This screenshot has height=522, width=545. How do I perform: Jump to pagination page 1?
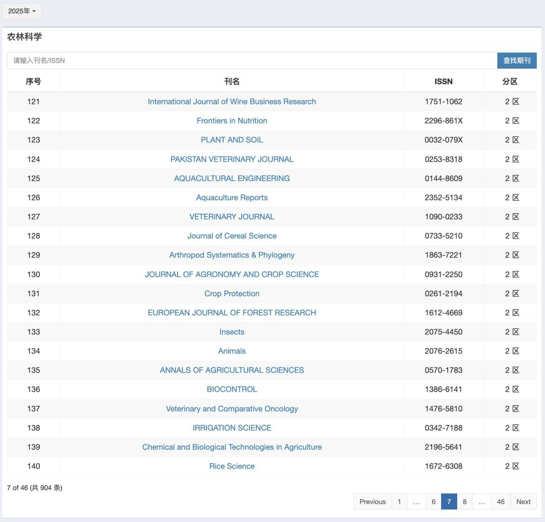point(399,501)
